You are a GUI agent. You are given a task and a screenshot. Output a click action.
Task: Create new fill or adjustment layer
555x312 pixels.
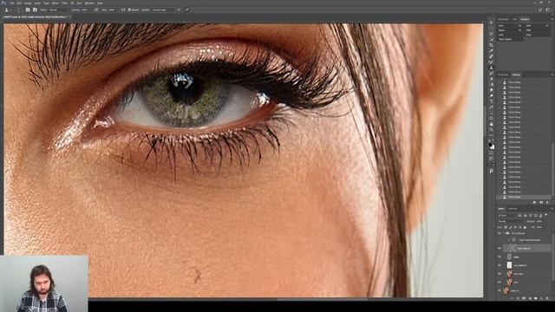pyautogui.click(x=530, y=298)
